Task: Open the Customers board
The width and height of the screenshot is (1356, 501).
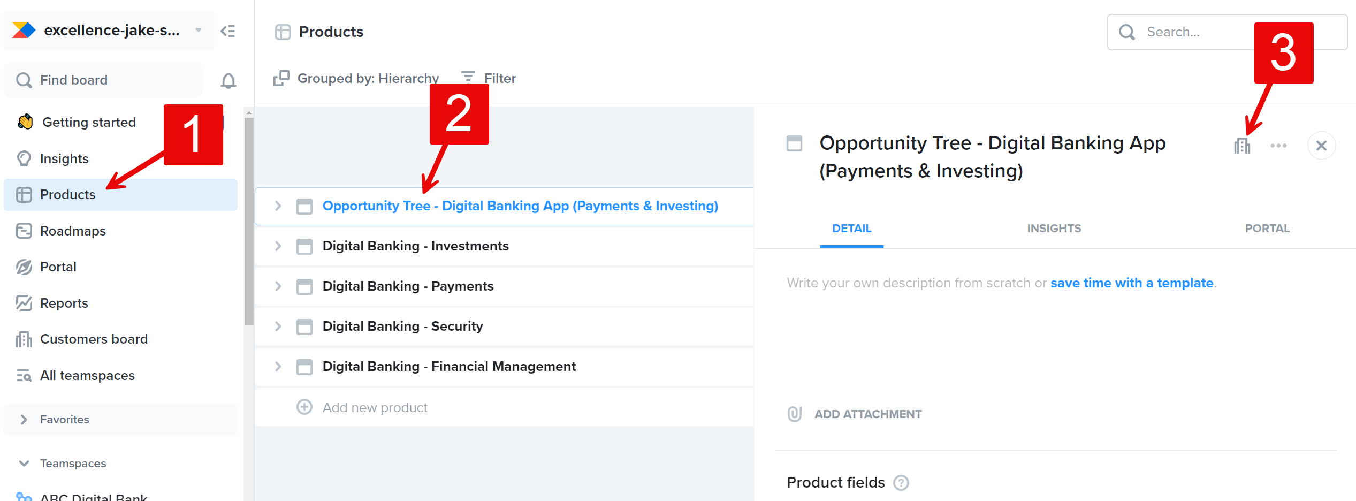Action: (94, 339)
